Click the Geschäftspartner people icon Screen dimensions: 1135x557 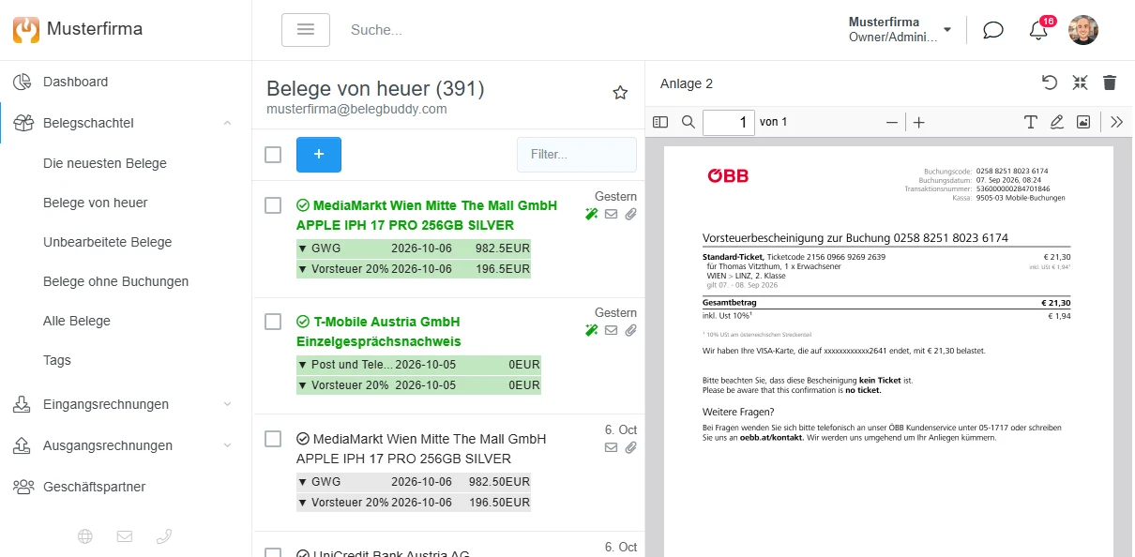[x=23, y=487]
